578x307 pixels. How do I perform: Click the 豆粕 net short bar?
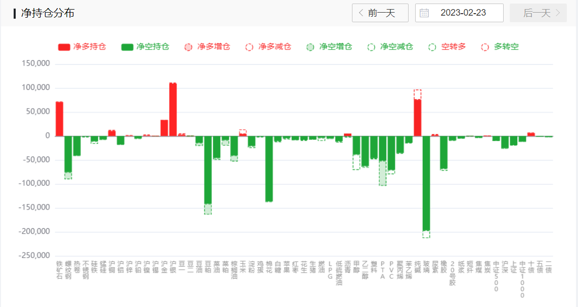(x=208, y=170)
